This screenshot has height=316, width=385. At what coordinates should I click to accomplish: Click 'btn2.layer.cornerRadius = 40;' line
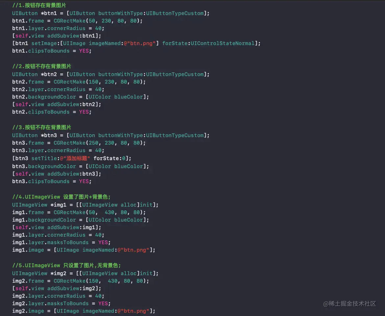click(58, 89)
